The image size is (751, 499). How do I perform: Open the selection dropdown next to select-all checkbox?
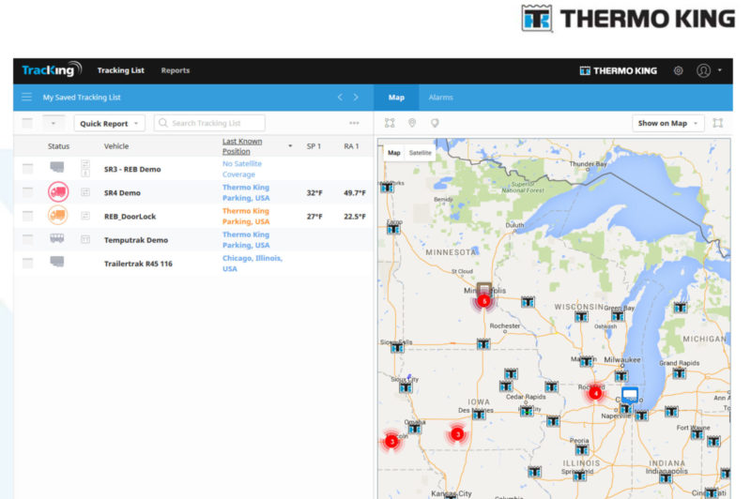coord(54,123)
